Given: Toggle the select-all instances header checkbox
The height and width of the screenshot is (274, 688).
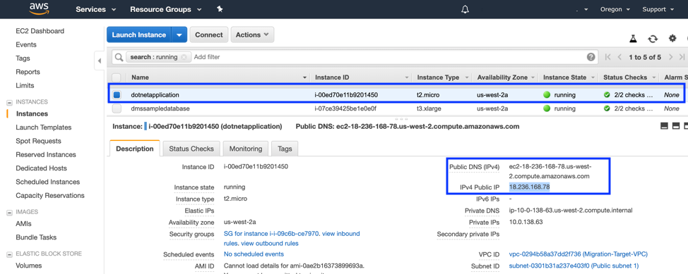Looking at the screenshot, I should (x=117, y=77).
